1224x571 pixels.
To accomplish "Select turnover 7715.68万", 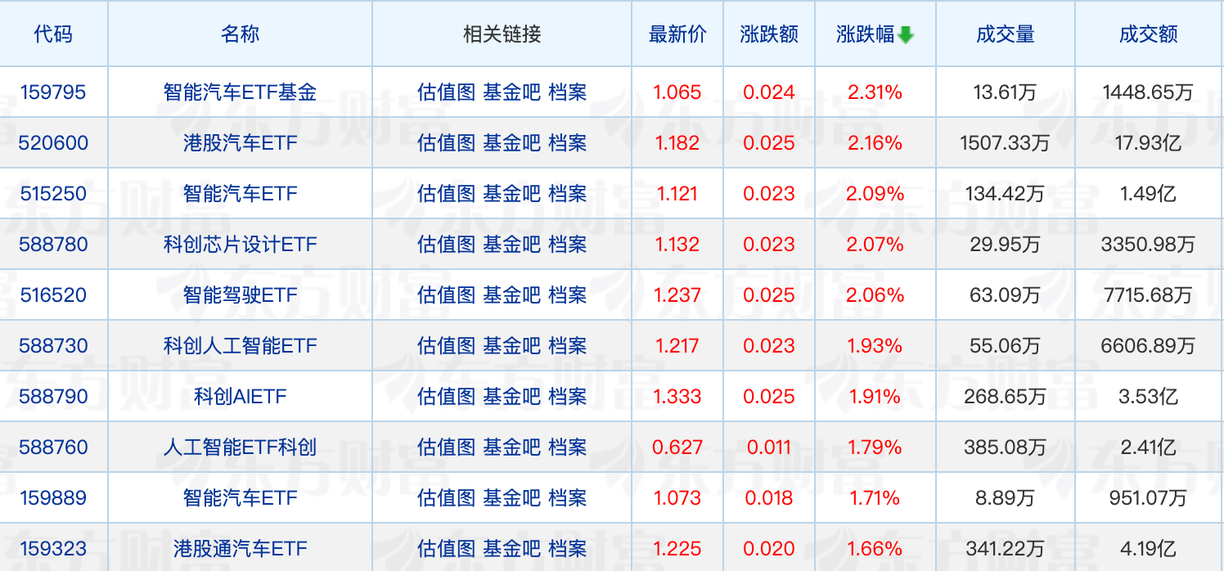I will click(1149, 295).
